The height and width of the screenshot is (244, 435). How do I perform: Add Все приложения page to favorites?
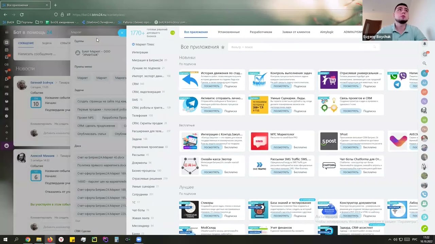coord(223,47)
